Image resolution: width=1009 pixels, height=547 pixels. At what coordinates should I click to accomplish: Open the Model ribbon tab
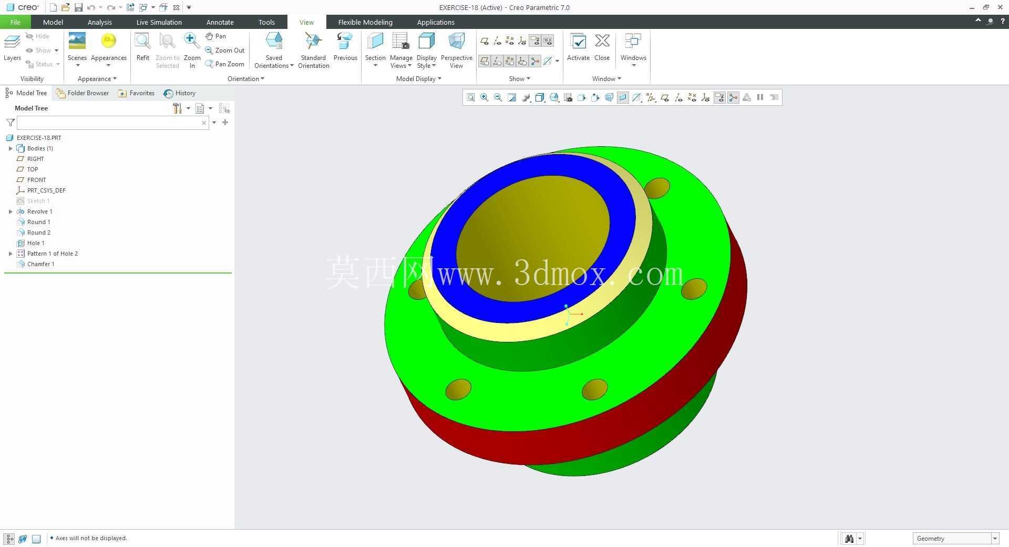click(53, 22)
